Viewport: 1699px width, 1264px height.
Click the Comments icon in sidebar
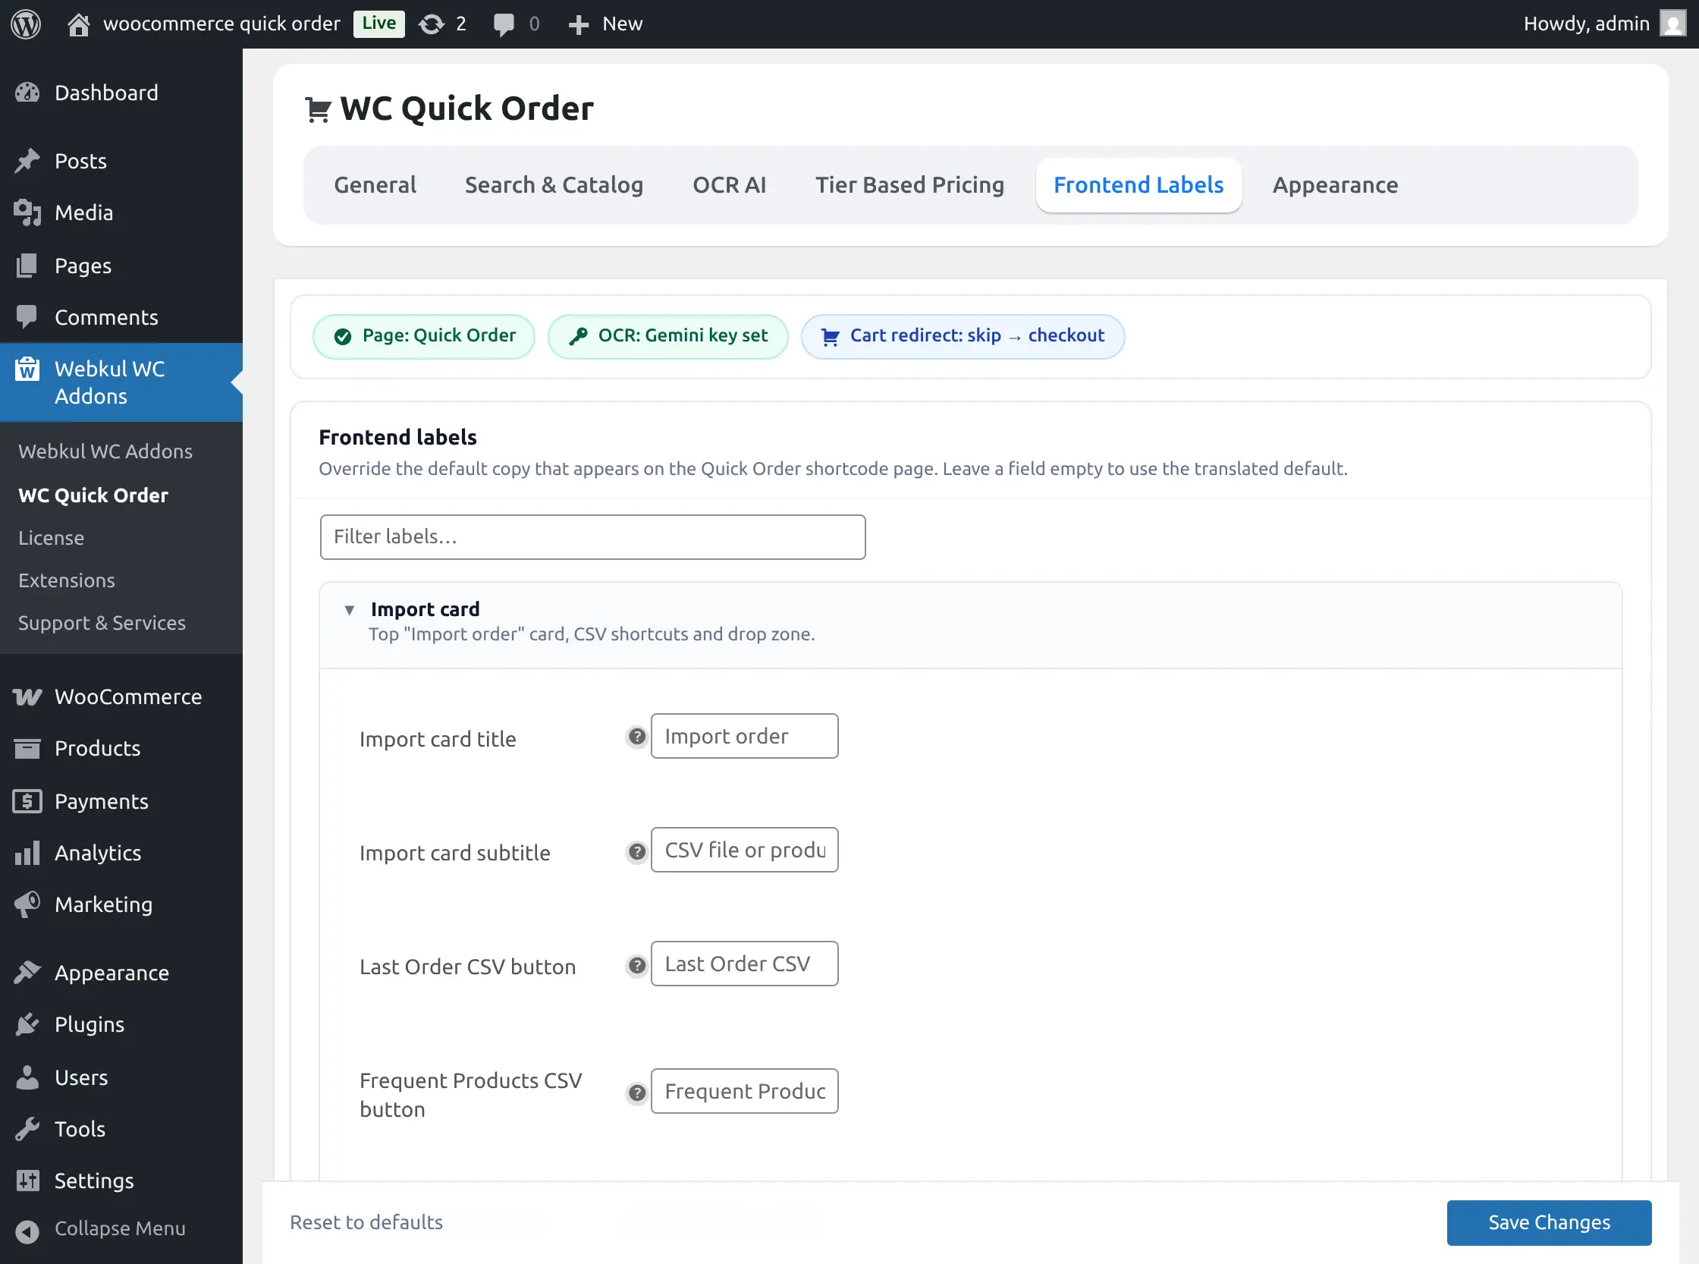coord(27,317)
